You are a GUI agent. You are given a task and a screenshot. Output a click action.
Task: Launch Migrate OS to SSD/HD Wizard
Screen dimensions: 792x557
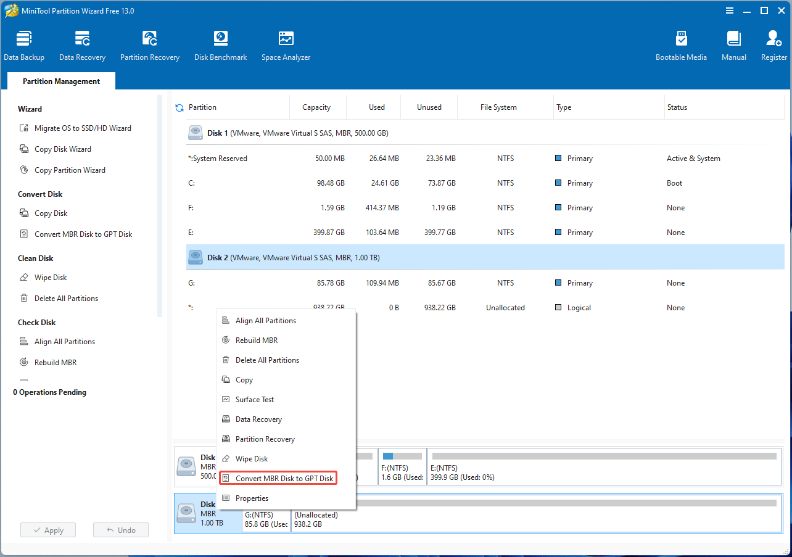click(83, 128)
